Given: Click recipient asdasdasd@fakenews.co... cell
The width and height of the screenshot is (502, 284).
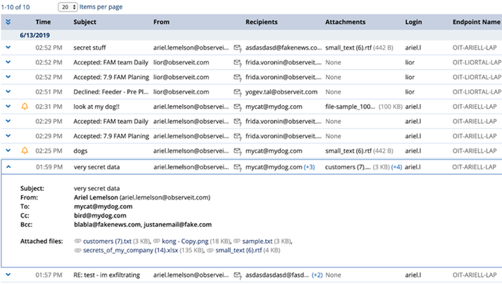Looking at the screenshot, I should click(x=284, y=48).
